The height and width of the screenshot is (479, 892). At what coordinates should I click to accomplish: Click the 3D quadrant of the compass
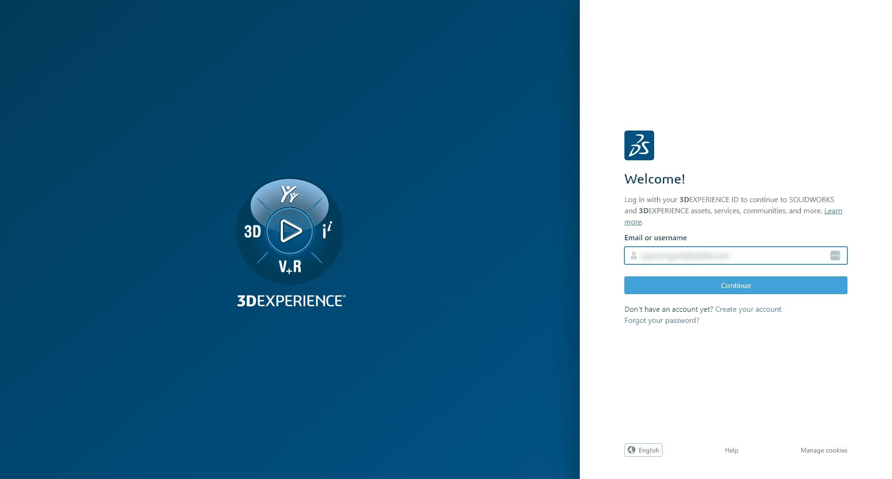(x=253, y=231)
